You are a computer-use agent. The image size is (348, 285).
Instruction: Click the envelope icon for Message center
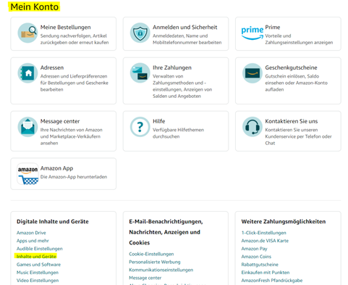point(27,127)
